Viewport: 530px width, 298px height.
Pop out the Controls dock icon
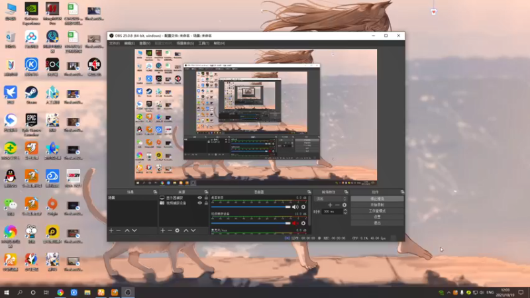(402, 192)
